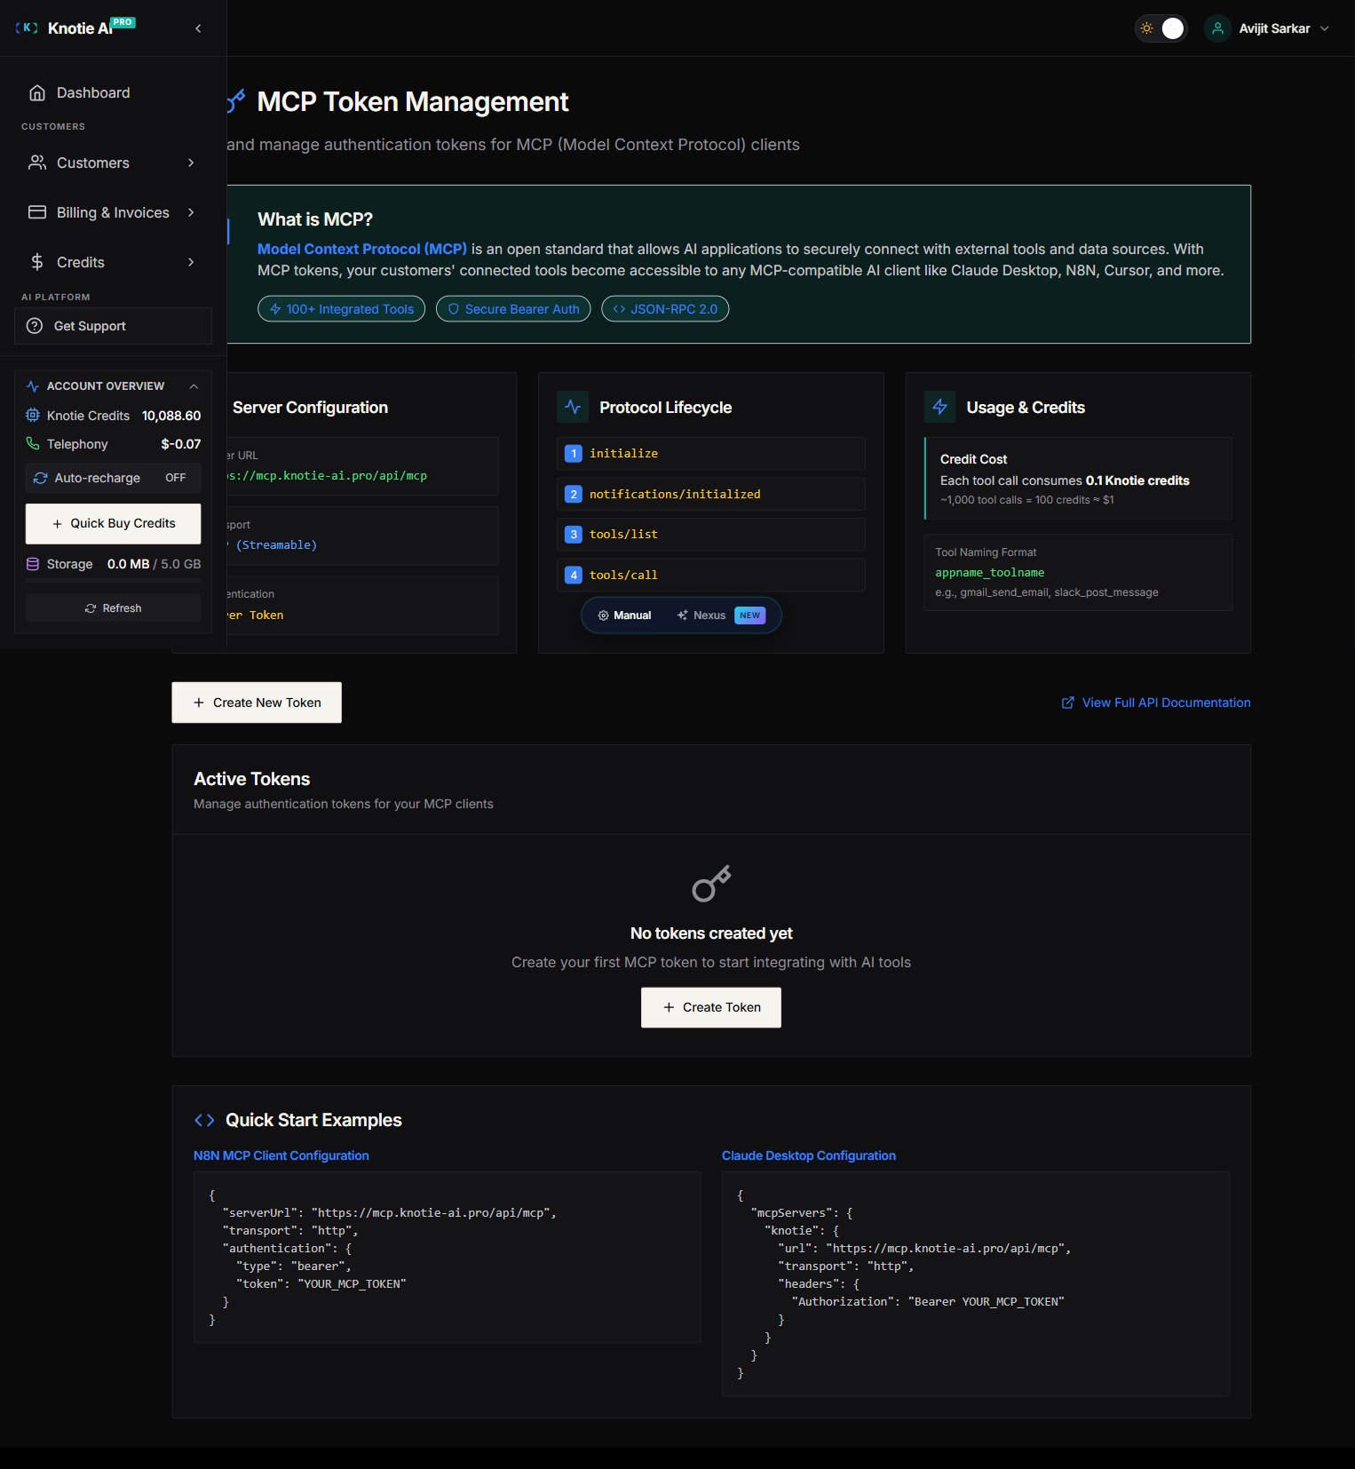Open the Dashboard menu item
Viewport: 1355px width, 1469px height.
point(113,92)
